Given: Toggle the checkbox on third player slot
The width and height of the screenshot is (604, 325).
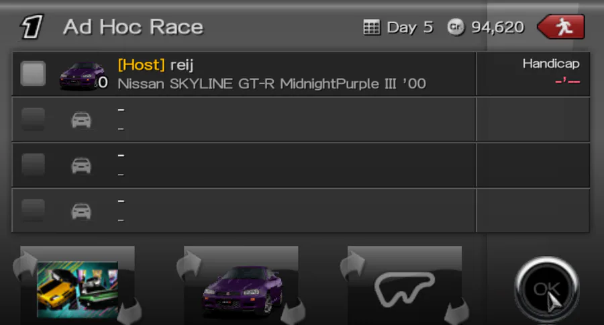Looking at the screenshot, I should click(33, 165).
